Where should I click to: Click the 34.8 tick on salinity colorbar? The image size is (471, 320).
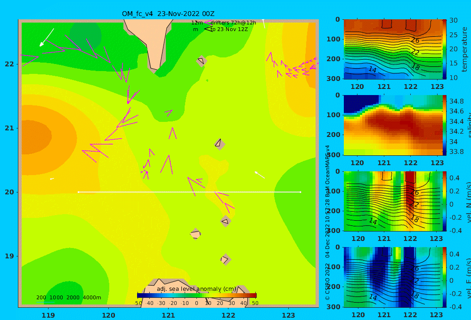(456, 101)
